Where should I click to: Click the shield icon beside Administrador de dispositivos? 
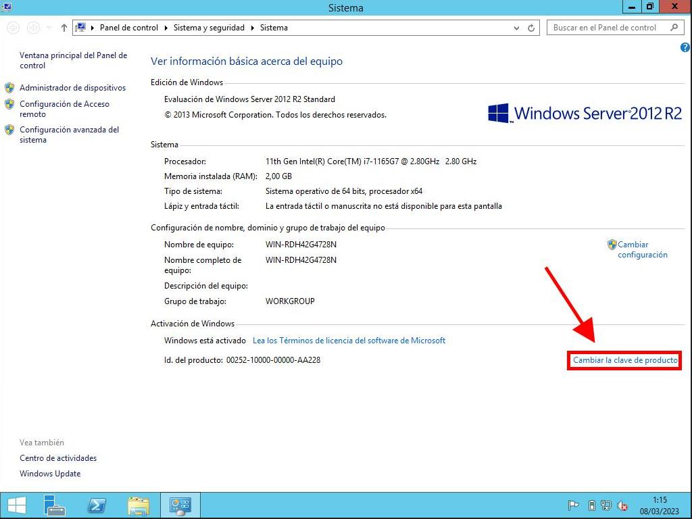click(9, 87)
